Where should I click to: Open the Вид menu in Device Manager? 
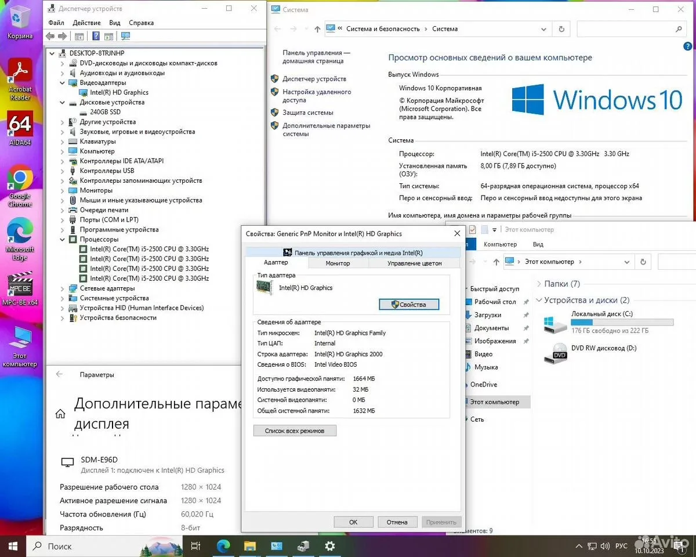115,23
